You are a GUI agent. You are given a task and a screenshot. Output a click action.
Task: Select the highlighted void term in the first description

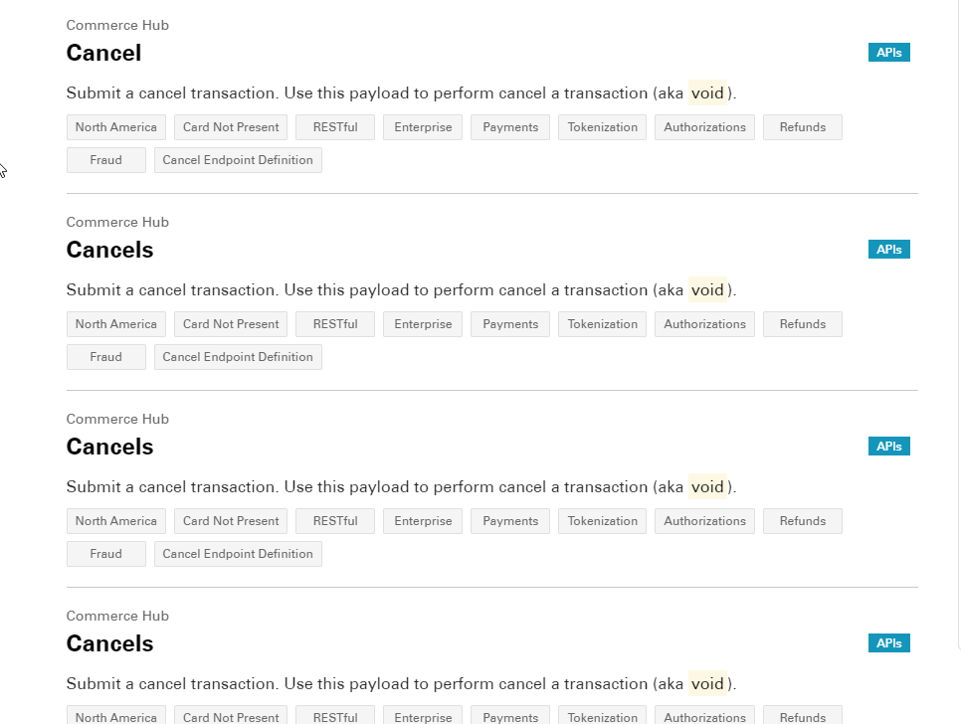[x=707, y=92]
